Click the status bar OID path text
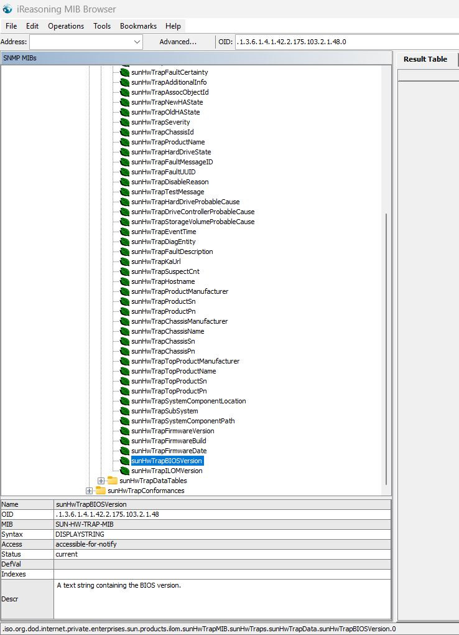The width and height of the screenshot is (459, 635). coord(199,629)
